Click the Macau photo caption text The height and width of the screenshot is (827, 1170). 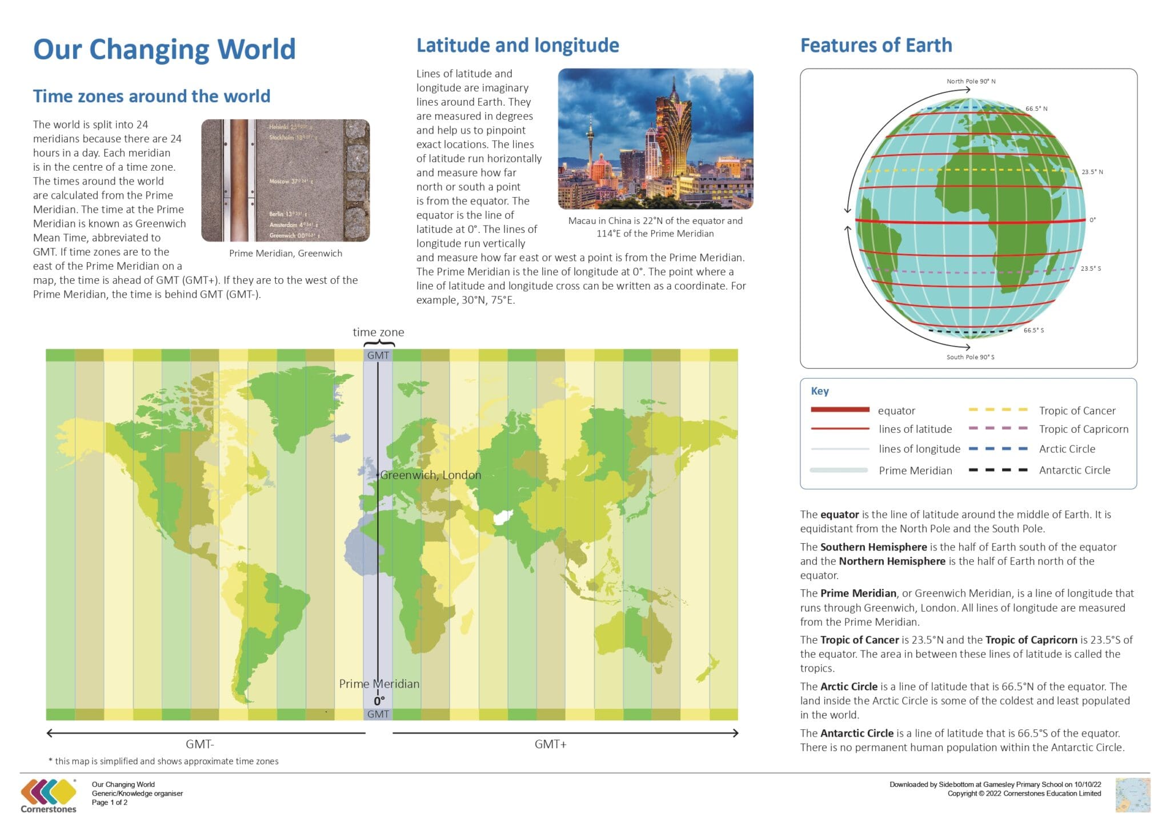point(655,227)
